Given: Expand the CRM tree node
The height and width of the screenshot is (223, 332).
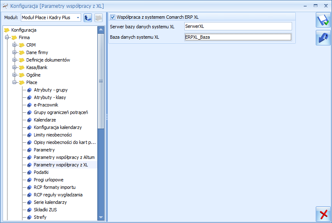Looking at the screenshot, I should pyautogui.click(x=15, y=45).
